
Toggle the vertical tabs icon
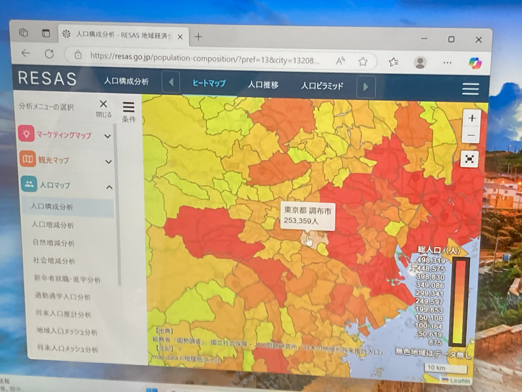pos(46,33)
